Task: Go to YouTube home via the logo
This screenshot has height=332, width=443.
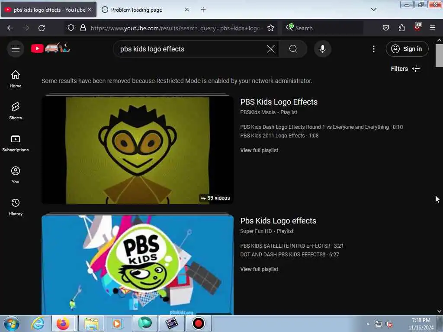Action: coord(51,48)
